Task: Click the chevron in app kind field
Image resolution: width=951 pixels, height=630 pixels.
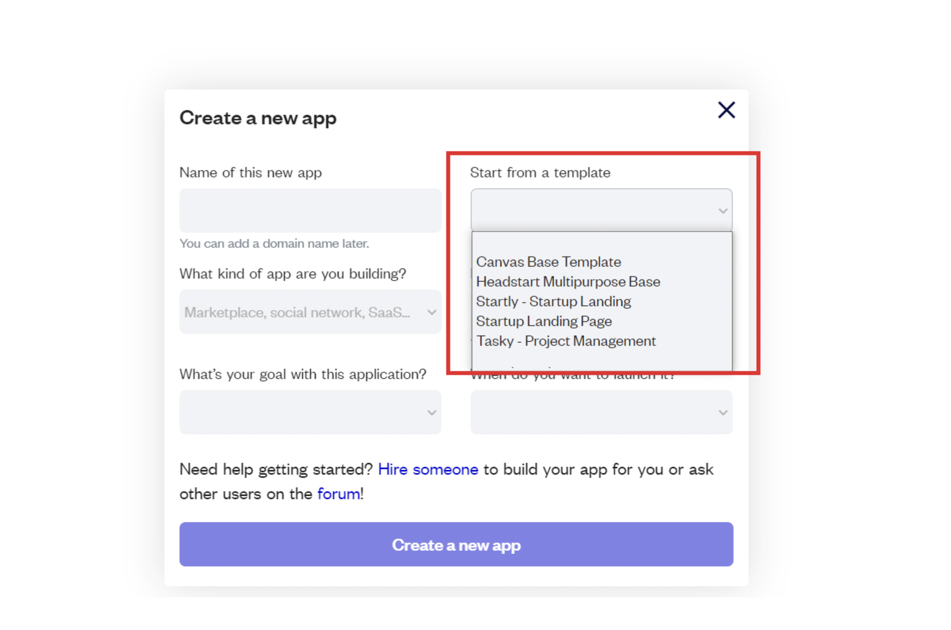Action: click(x=432, y=312)
